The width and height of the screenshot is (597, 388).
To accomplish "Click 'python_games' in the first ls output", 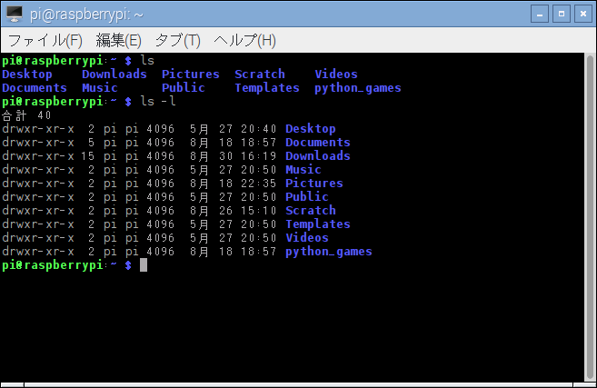I will [358, 88].
